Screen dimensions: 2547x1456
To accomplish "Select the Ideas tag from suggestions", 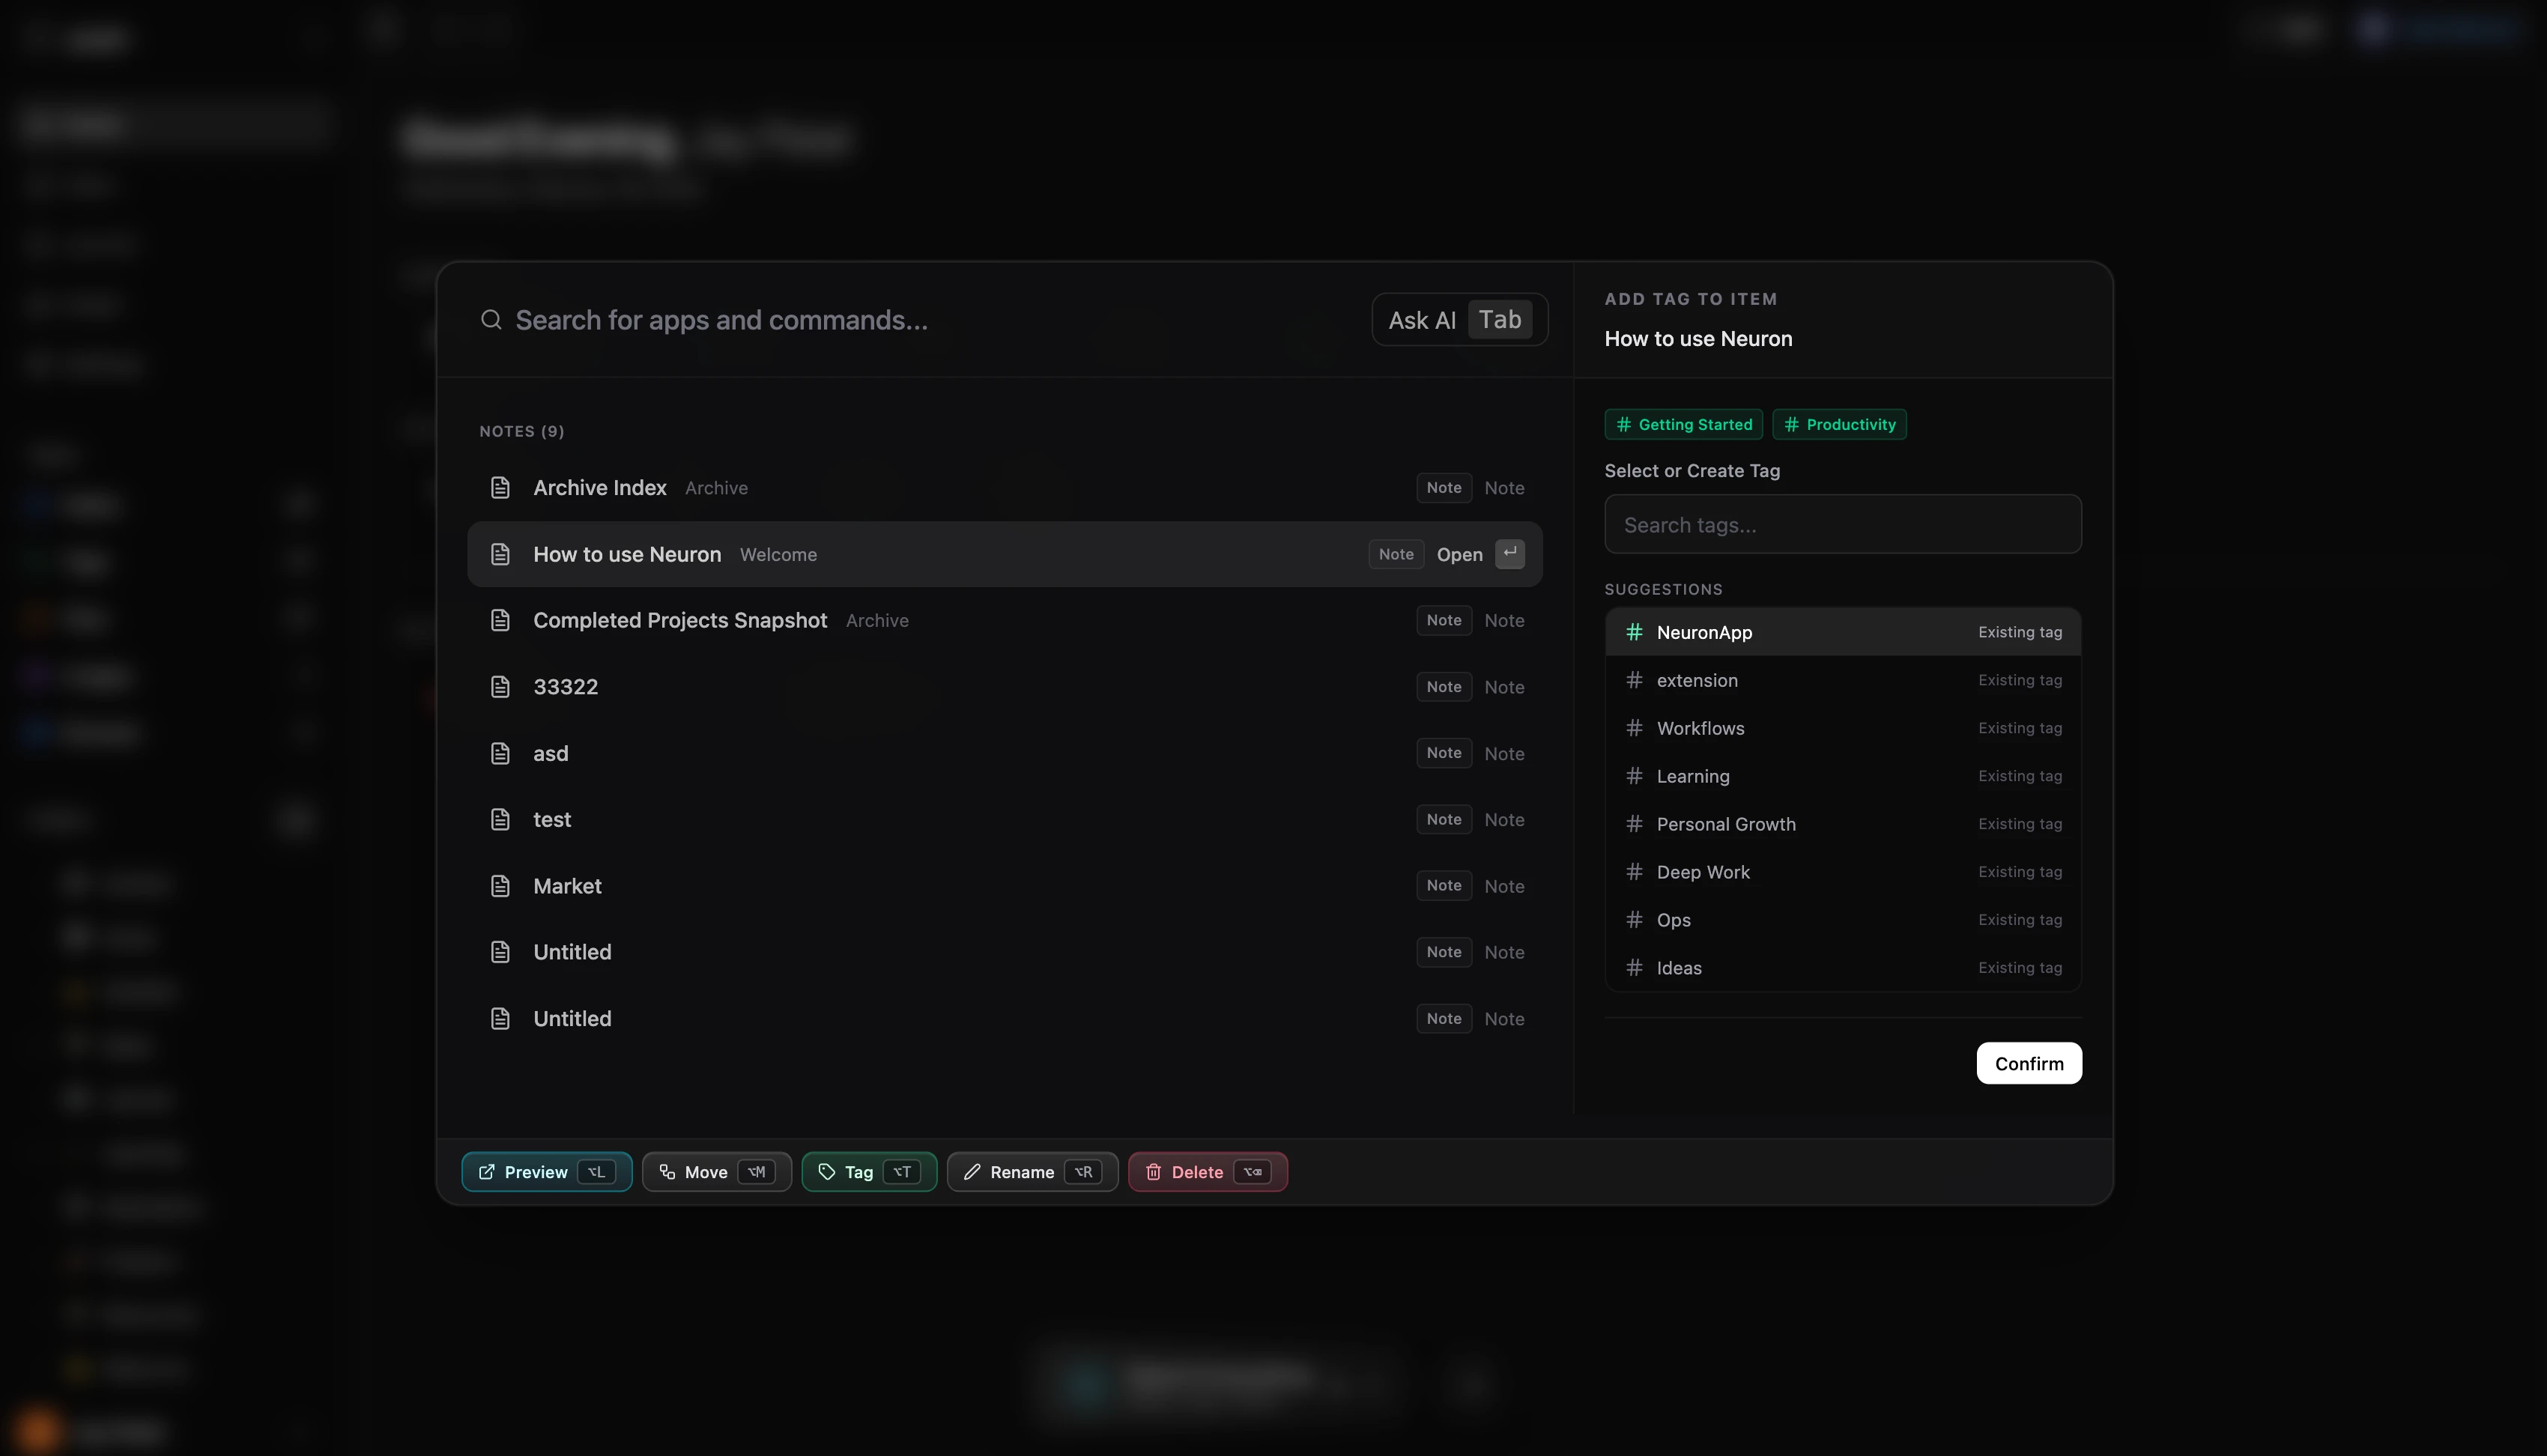I will tap(1842, 968).
